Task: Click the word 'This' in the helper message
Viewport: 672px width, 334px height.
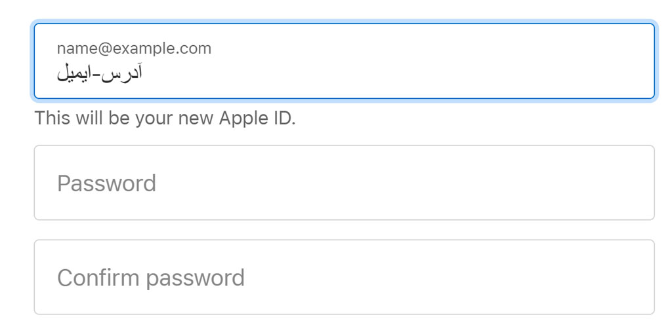Action: pos(52,118)
